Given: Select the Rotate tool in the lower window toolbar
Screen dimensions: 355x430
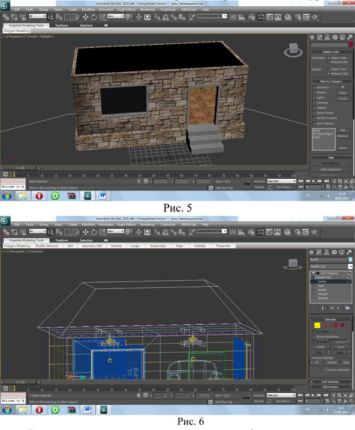Looking at the screenshot, I should pos(94,232).
